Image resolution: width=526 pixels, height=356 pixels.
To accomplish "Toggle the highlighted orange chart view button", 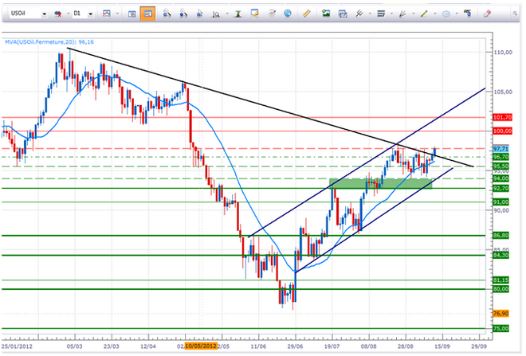I will pyautogui.click(x=147, y=14).
